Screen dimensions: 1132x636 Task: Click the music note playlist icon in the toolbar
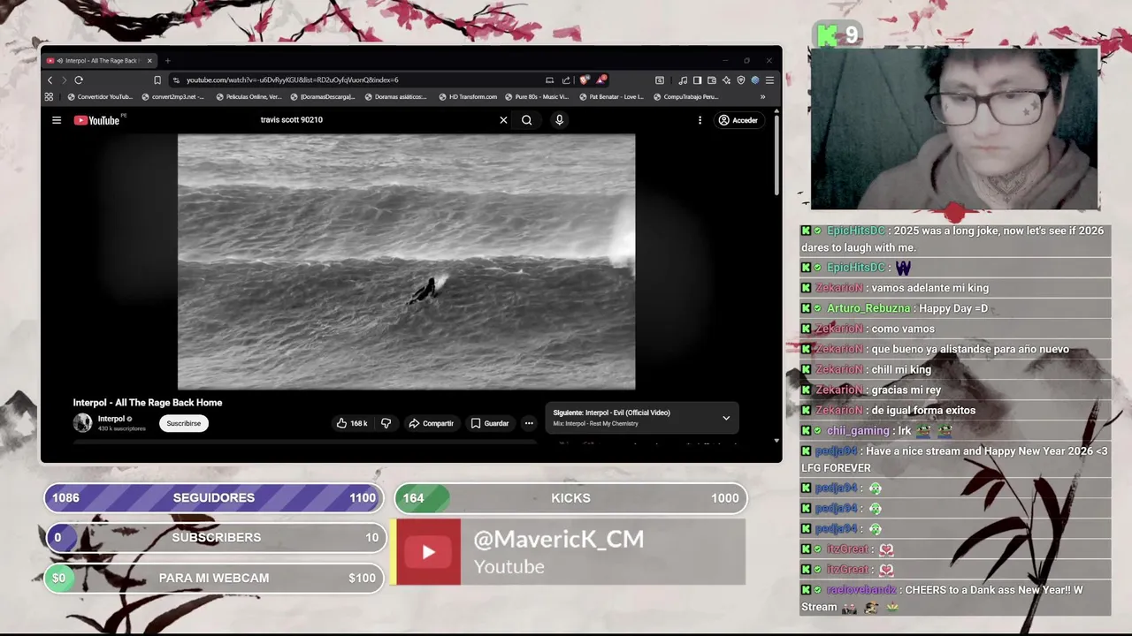coord(683,79)
